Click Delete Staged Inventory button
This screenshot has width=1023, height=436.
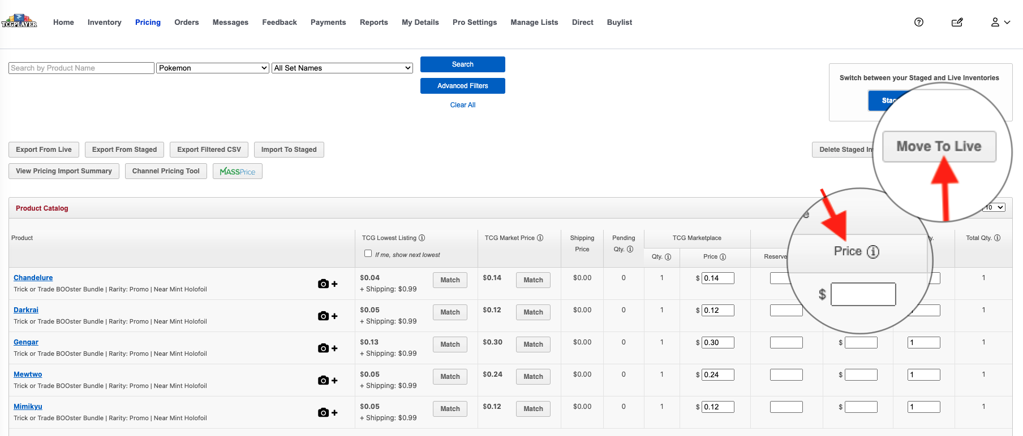click(843, 150)
